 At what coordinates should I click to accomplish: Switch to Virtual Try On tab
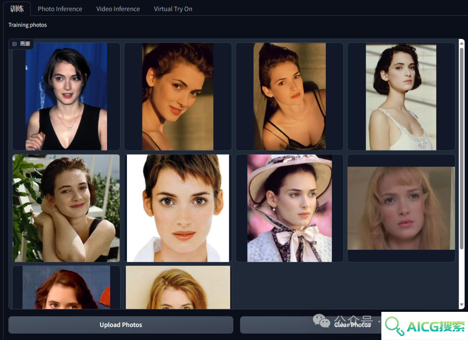tap(173, 9)
